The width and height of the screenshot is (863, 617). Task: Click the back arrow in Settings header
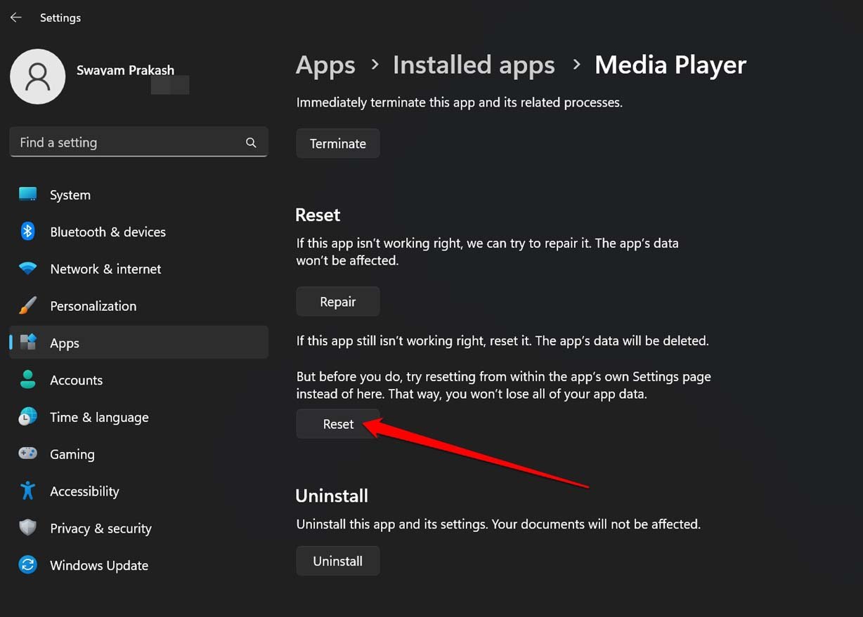click(16, 18)
